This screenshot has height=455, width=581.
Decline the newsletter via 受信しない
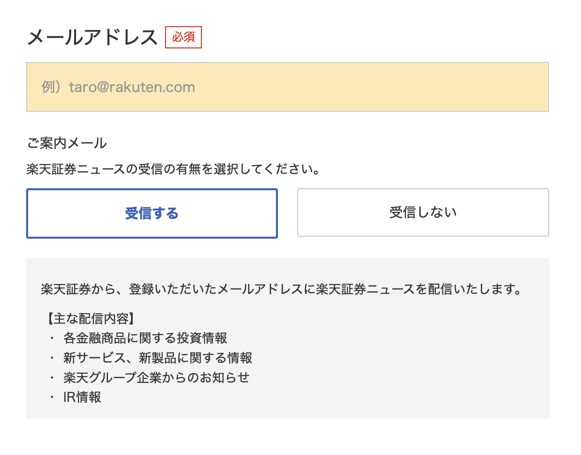423,212
